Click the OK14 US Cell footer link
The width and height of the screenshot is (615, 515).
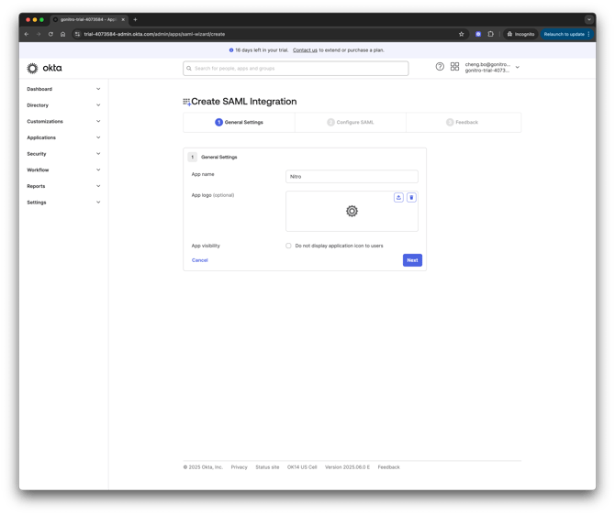[x=302, y=467]
